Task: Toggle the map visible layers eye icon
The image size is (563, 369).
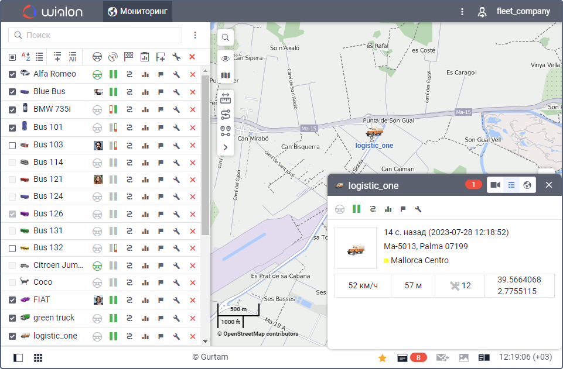Action: point(226,58)
